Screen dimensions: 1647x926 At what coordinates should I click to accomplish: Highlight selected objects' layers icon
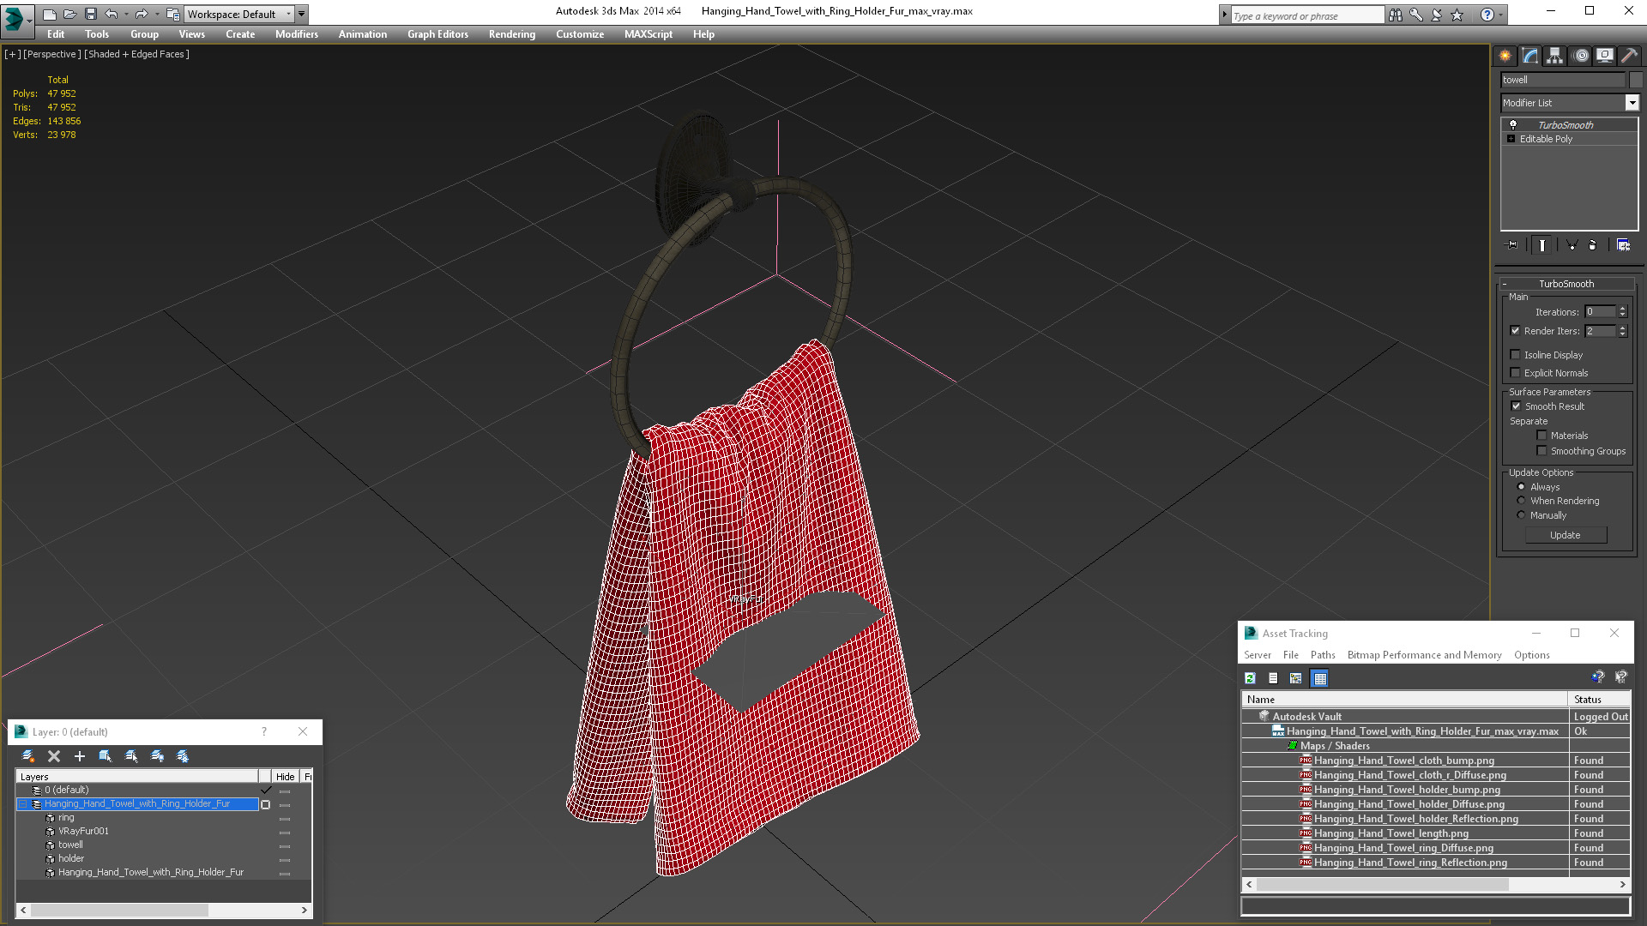coord(131,756)
